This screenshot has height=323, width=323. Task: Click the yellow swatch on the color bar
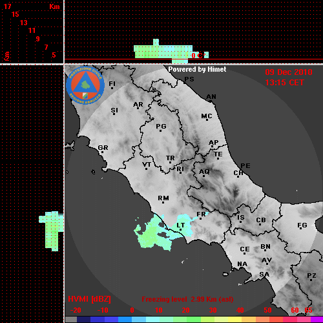click(234, 320)
